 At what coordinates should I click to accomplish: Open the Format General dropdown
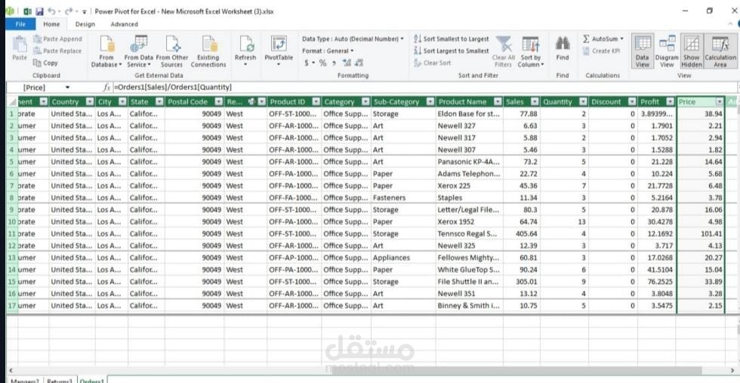click(x=328, y=51)
